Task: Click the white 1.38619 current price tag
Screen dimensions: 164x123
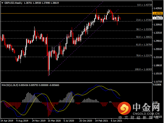Action: click(x=158, y=18)
